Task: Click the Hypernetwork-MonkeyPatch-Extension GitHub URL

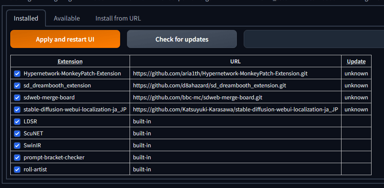Action: coord(220,73)
